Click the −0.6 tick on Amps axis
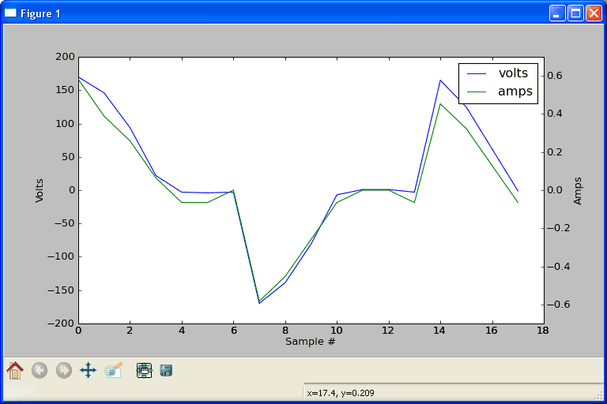 558,305
